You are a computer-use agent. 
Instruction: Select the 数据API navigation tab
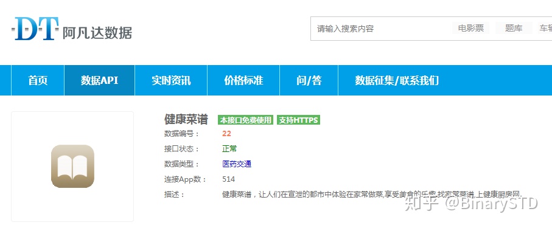pyautogui.click(x=100, y=80)
